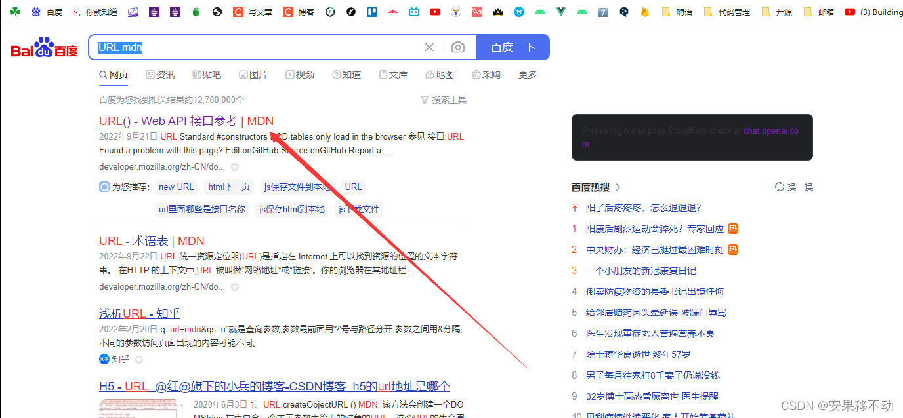Viewport: 903px width, 418px height.
Task: Expand arrow beside URL() result's mozilla address
Action: pos(235,167)
